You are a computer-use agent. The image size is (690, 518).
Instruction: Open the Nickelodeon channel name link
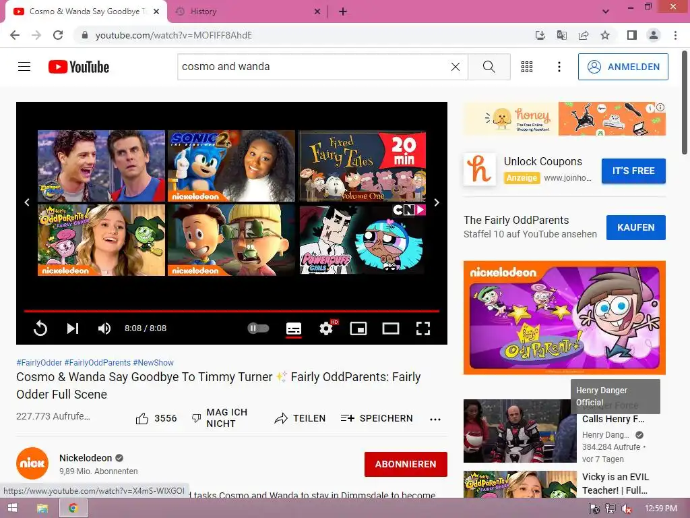(x=86, y=458)
